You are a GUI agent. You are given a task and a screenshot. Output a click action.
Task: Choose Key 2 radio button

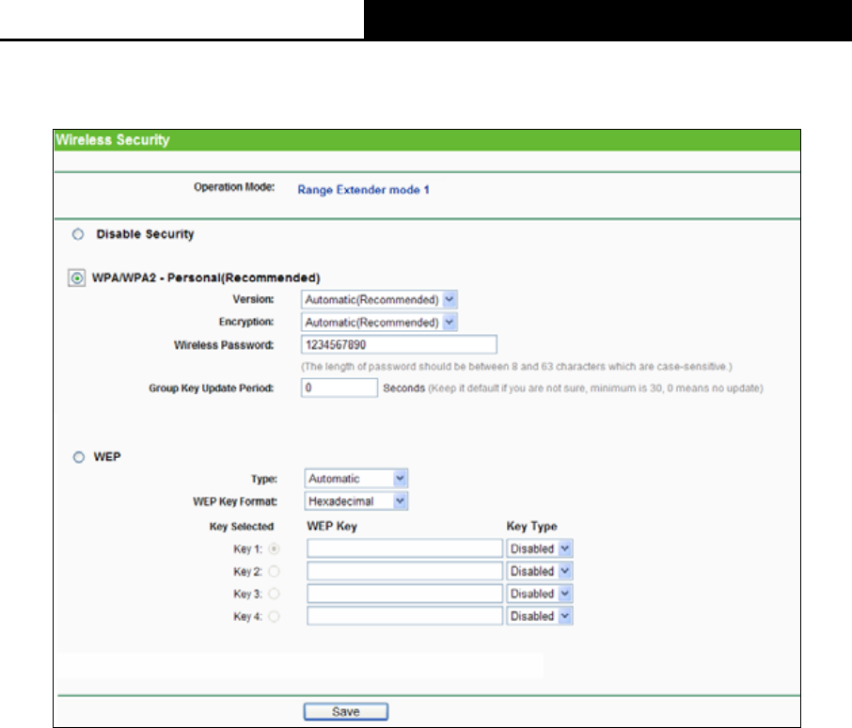275,571
